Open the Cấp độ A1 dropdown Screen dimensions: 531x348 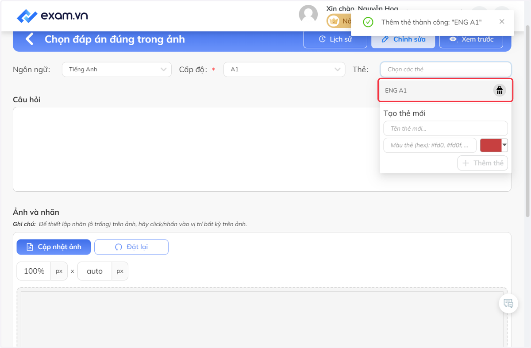285,70
